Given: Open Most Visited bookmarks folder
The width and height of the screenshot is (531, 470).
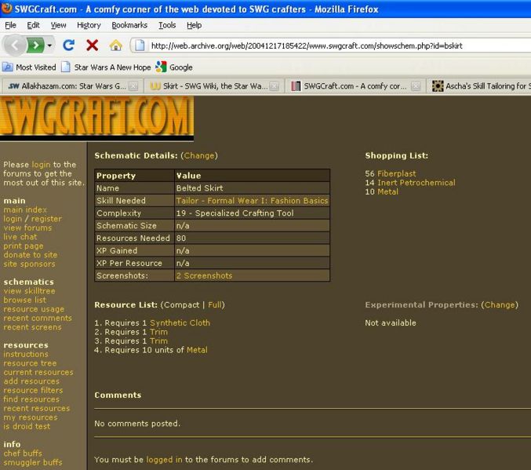Looking at the screenshot, I should click(x=29, y=67).
